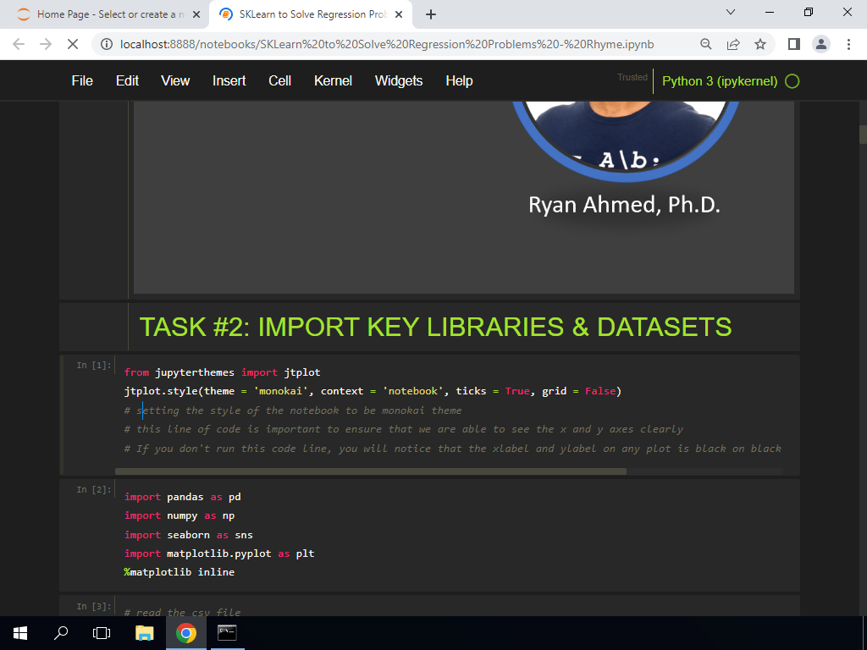Screen dimensions: 867x650
Task: Open the View menu
Action: pyautogui.click(x=175, y=80)
